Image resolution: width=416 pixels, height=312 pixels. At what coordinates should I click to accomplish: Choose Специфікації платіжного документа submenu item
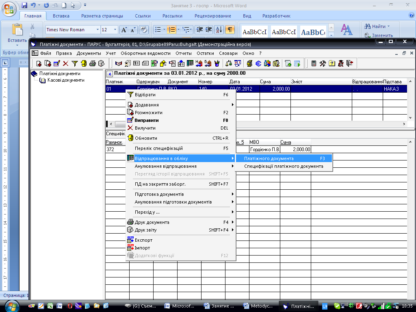click(x=284, y=166)
